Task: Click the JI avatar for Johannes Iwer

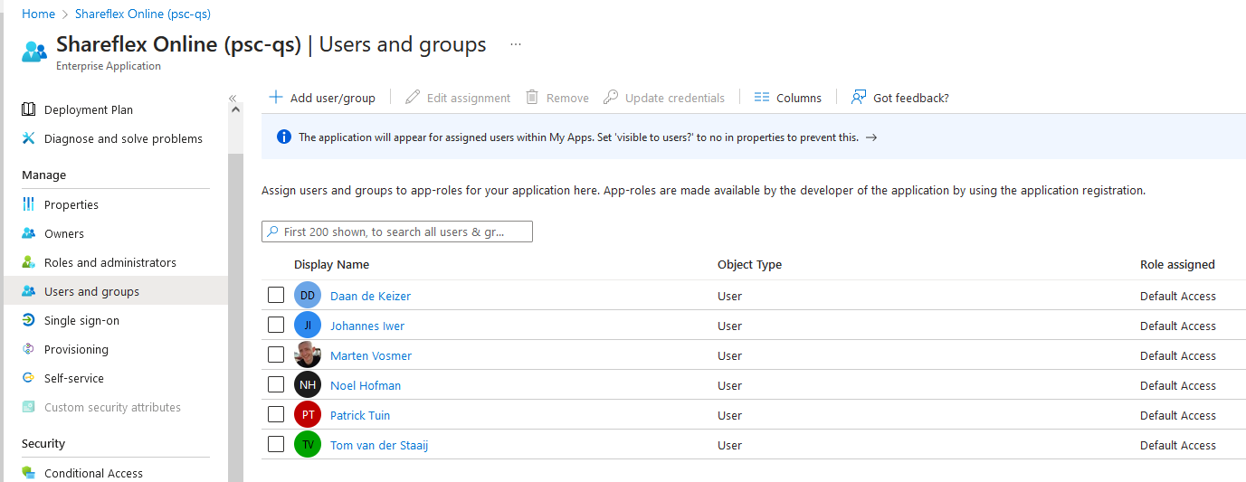Action: (308, 326)
